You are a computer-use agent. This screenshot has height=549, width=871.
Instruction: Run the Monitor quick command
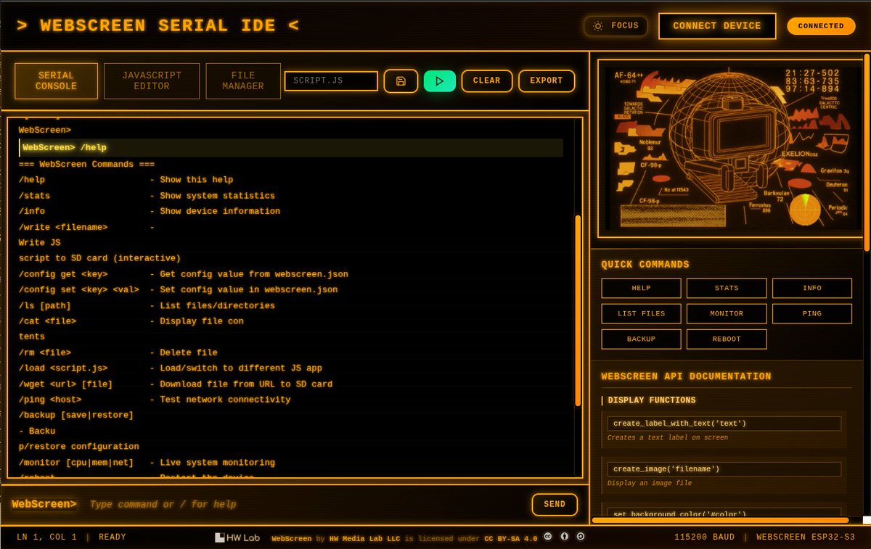coord(727,313)
